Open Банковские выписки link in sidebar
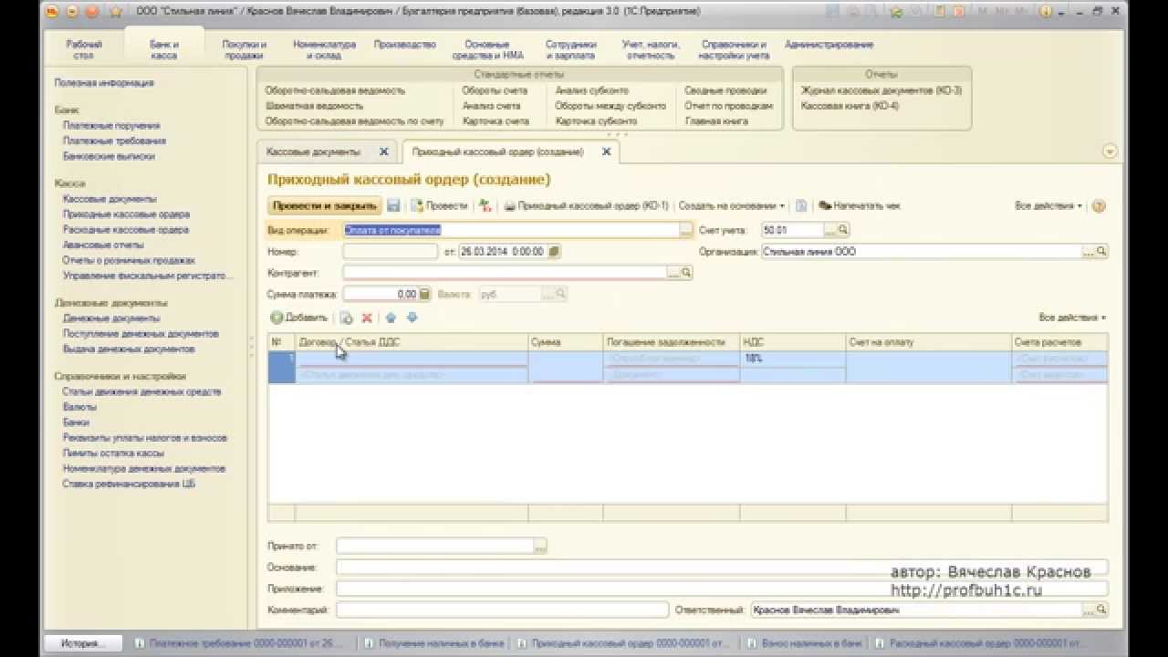 click(109, 156)
